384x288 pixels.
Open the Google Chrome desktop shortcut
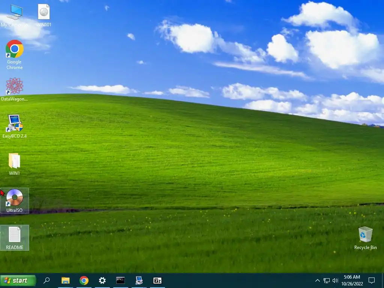[x=15, y=55]
